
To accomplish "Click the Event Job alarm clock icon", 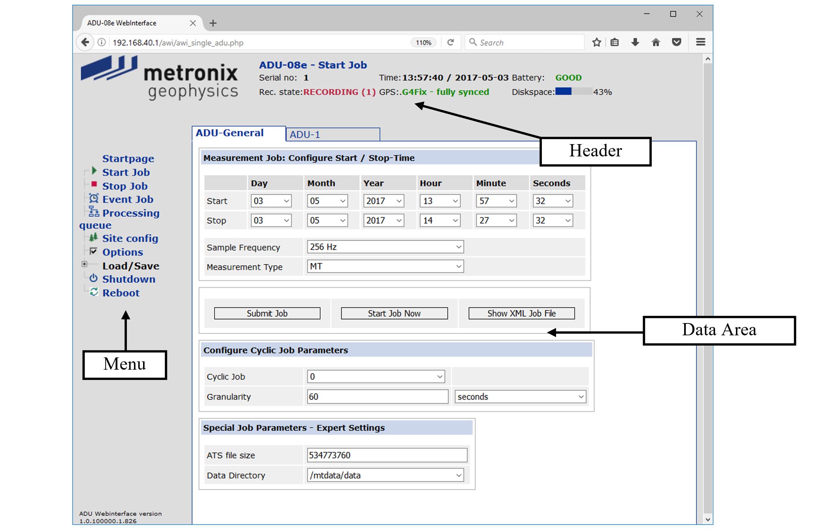I will point(94,198).
